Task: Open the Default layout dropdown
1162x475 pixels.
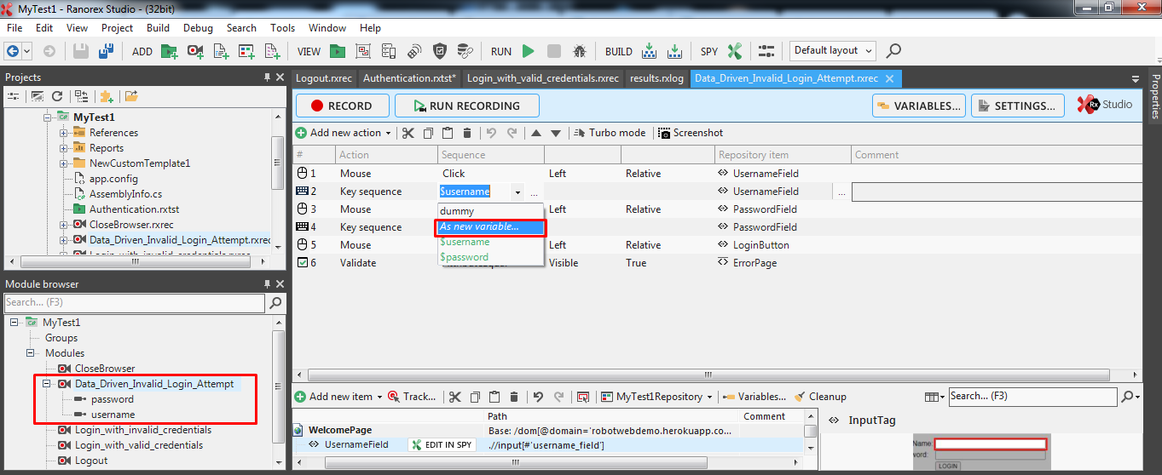Action: pos(832,51)
